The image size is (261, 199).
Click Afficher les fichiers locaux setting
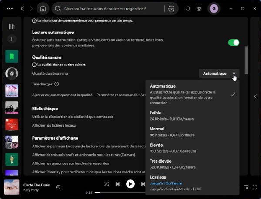pos(54,125)
